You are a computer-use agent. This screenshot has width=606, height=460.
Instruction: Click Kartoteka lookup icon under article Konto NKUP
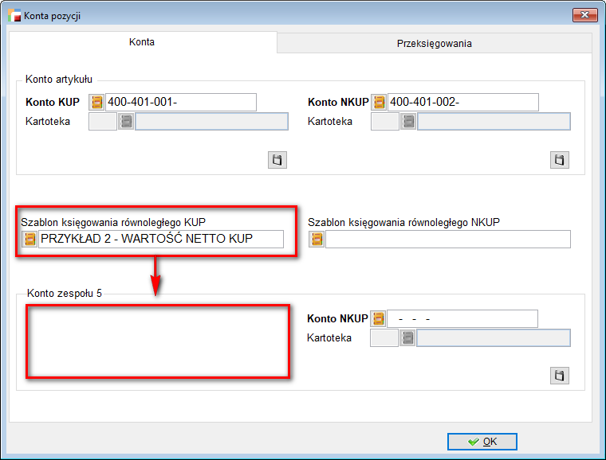click(408, 122)
